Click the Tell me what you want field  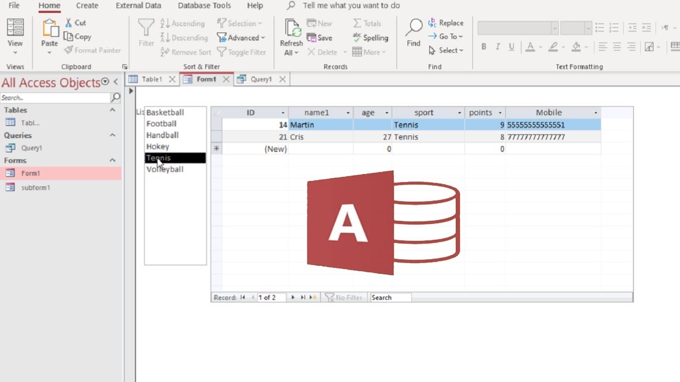[351, 6]
